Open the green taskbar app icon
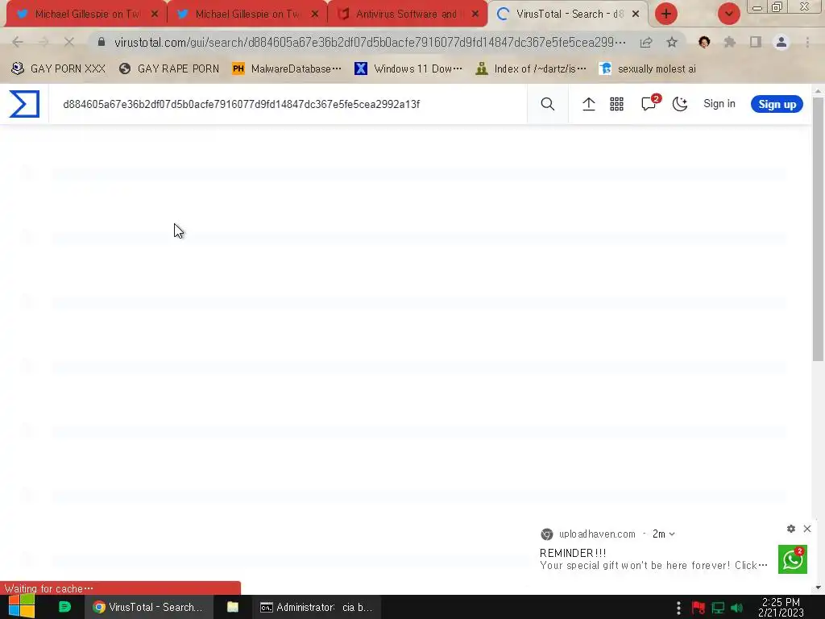This screenshot has height=619, width=825. tap(64, 607)
